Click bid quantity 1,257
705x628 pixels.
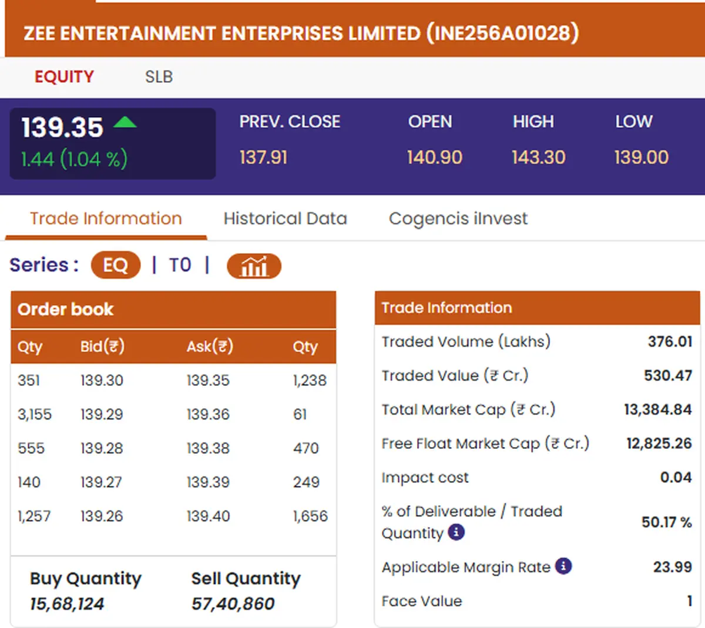[x=34, y=516]
